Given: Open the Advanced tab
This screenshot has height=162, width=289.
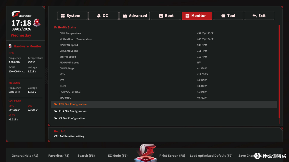Looking at the screenshot, I should pos(135,16).
